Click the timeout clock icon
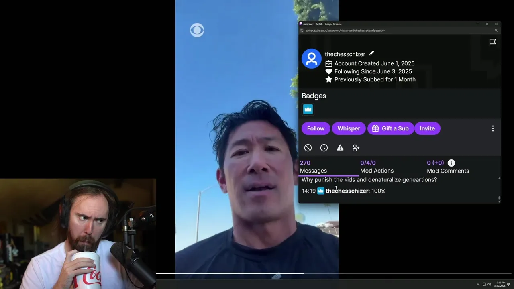The height and width of the screenshot is (289, 514). coord(324,148)
